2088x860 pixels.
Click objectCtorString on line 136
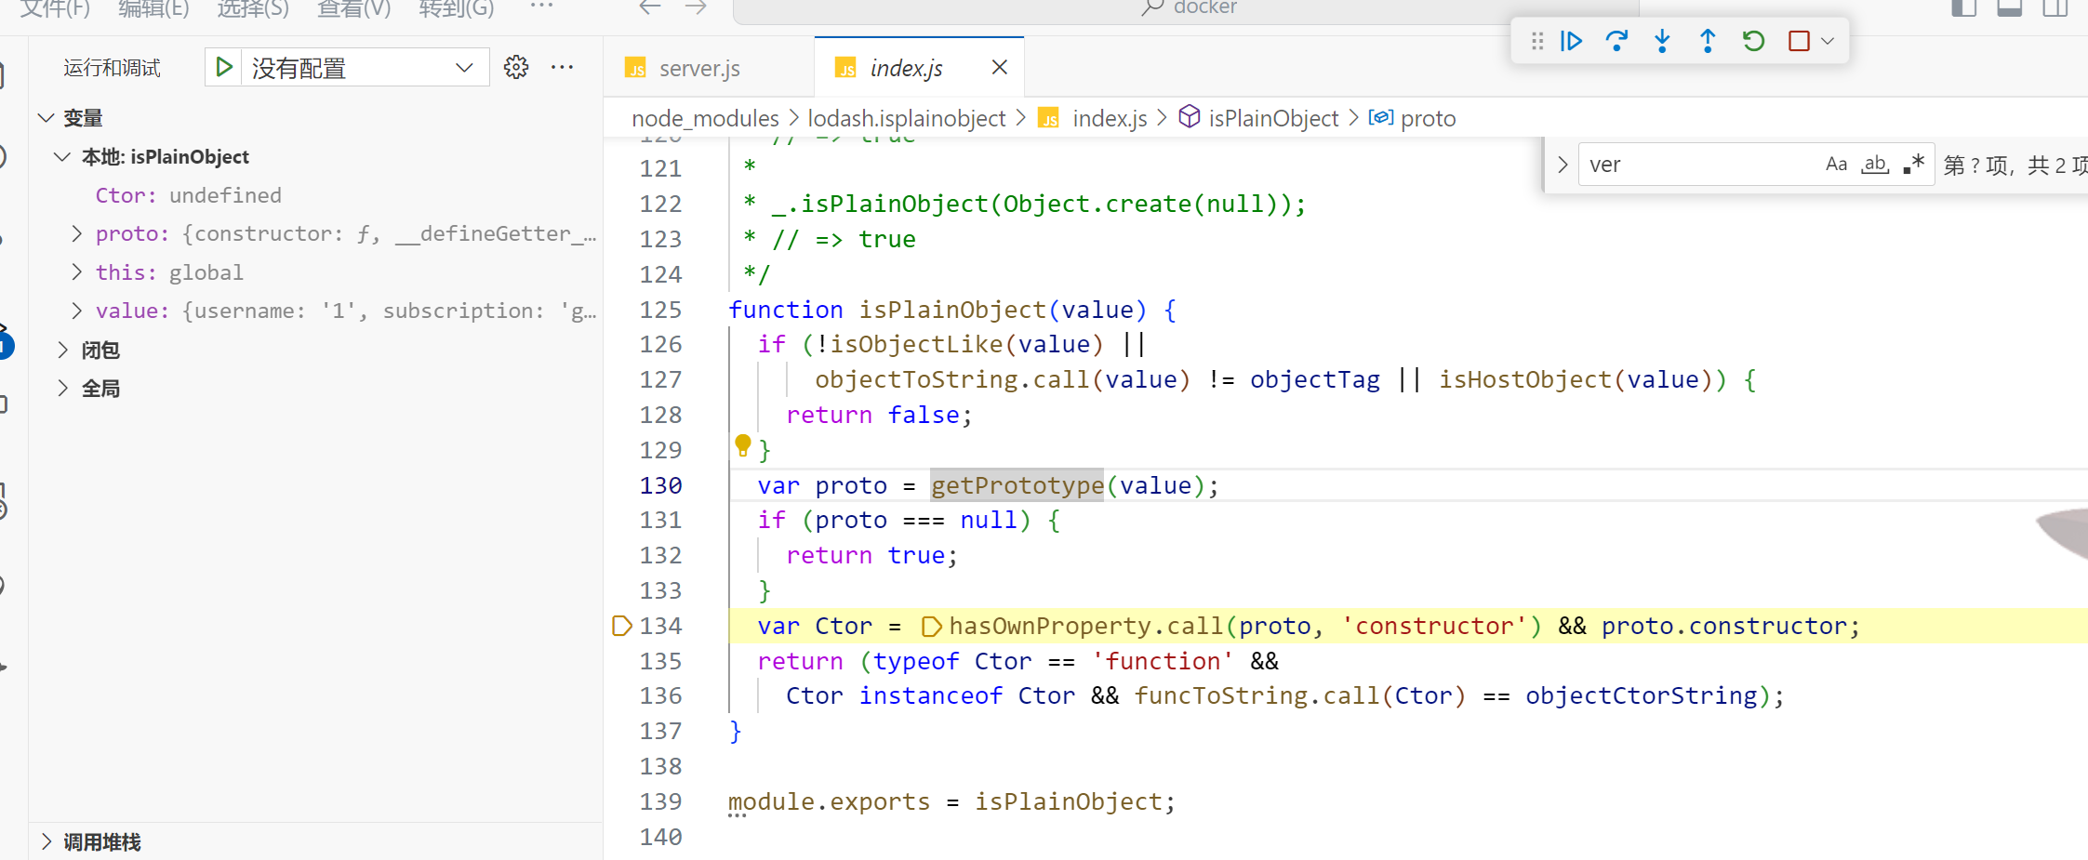pyautogui.click(x=1642, y=695)
